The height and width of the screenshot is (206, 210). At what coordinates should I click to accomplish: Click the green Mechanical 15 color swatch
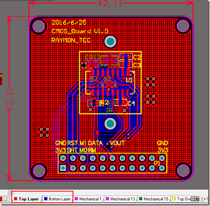(x=140, y=199)
